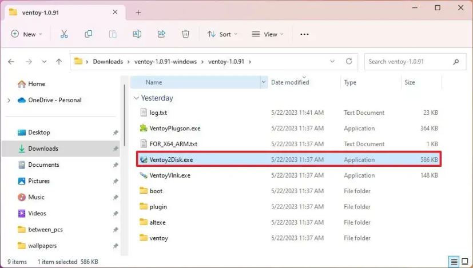Click the Share icon in toolbar
This screenshot has height=268, width=473.
tap(161, 34)
